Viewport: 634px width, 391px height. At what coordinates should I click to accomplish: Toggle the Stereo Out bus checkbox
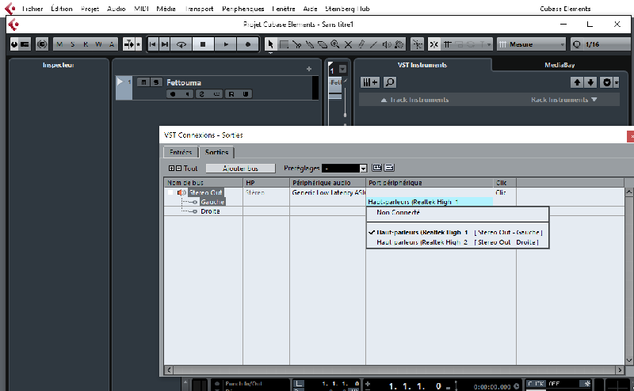tap(170, 192)
